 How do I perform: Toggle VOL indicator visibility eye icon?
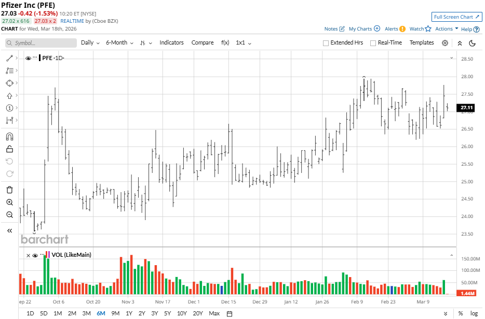coord(35,255)
